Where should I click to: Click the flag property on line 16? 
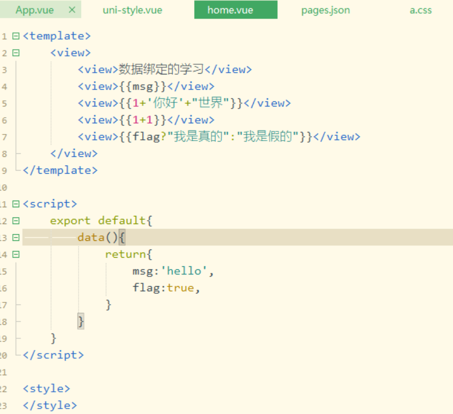[146, 288]
